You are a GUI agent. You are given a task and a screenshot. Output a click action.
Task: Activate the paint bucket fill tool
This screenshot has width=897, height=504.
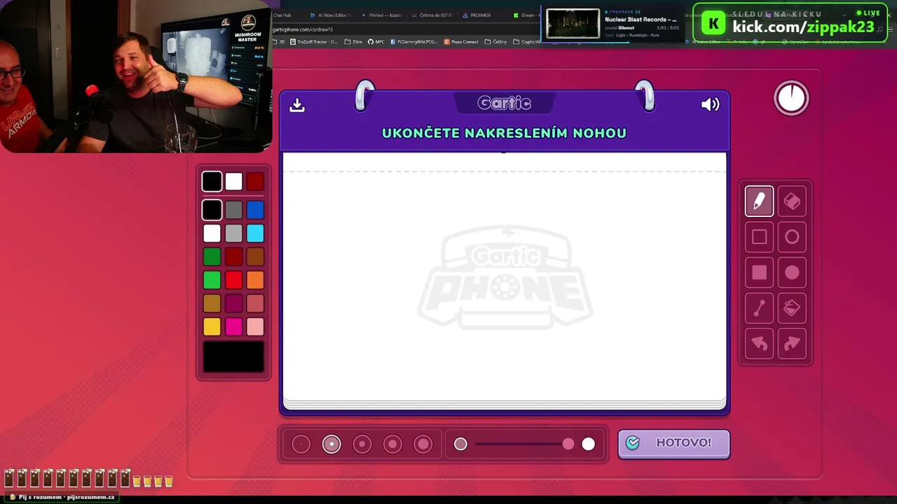pyautogui.click(x=792, y=308)
